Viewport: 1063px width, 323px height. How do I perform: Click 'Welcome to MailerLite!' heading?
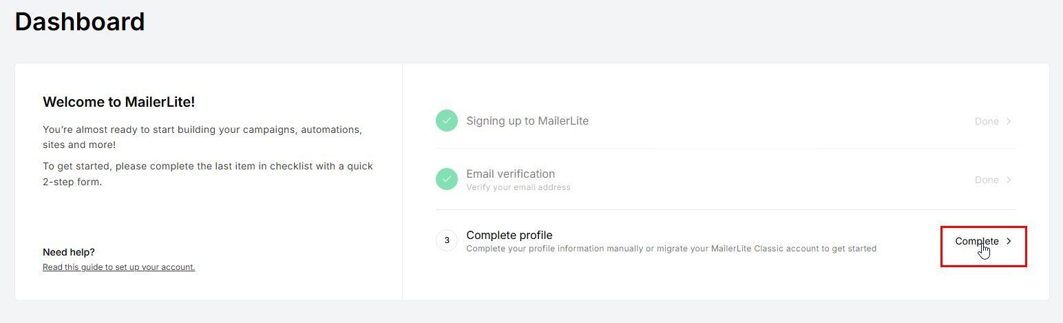(118, 102)
